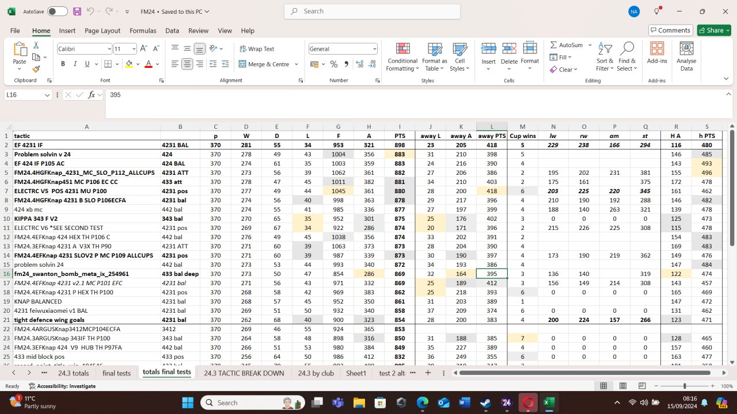Expand the font name Calibri dropdown
This screenshot has width=737, height=414.
pos(109,49)
